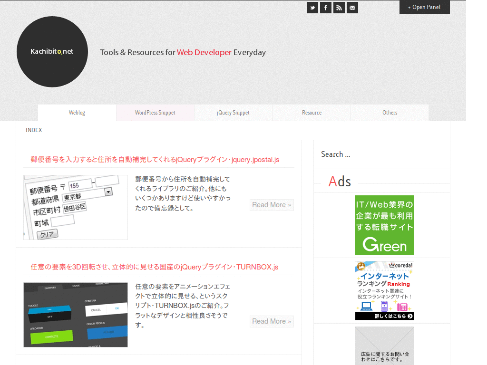487x365 pixels.
Task: Open the jquery.jpostal.js article title
Action: tap(155, 160)
